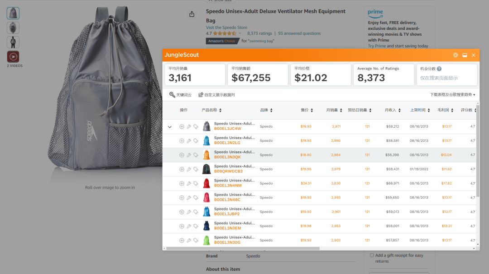
Task: Check the gift receipt checkbox
Action: coord(372,255)
